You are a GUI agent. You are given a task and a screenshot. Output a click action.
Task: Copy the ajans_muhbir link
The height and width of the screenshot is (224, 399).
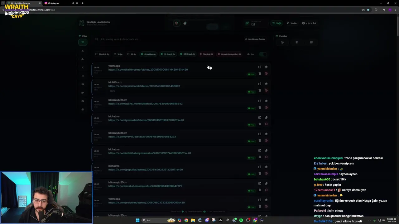[266, 101]
